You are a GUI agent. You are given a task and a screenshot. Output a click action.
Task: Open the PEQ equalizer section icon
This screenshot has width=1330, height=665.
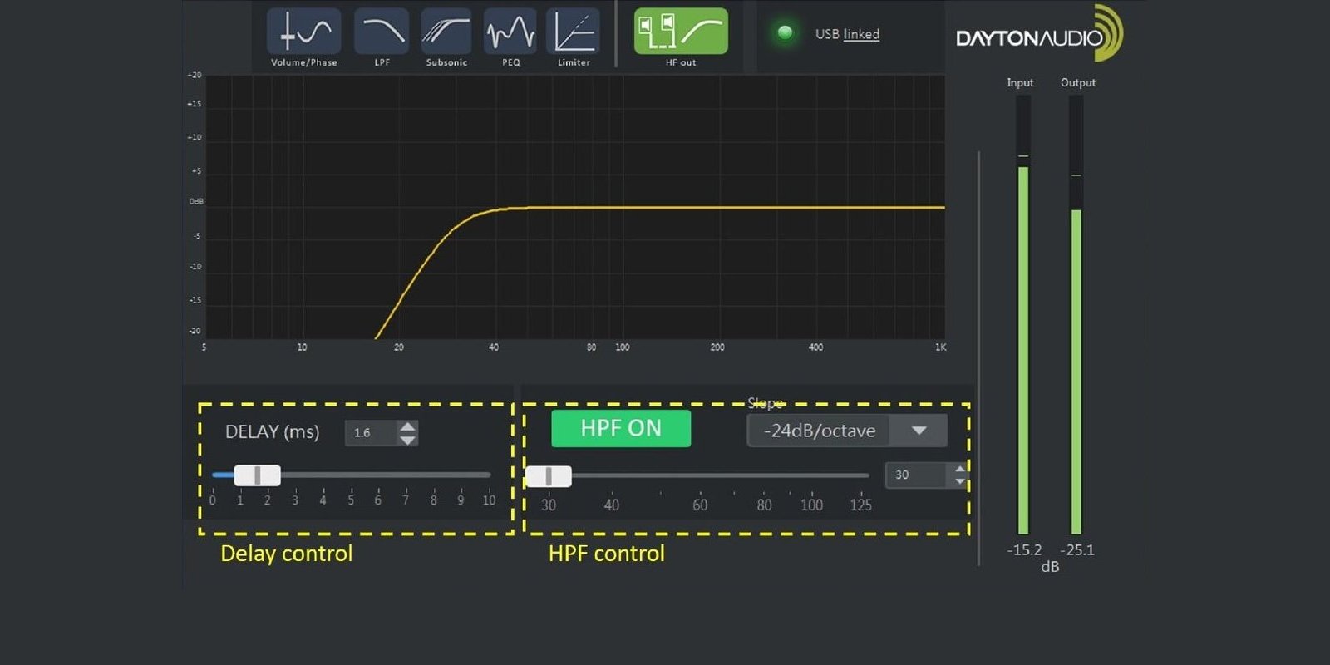(x=510, y=32)
